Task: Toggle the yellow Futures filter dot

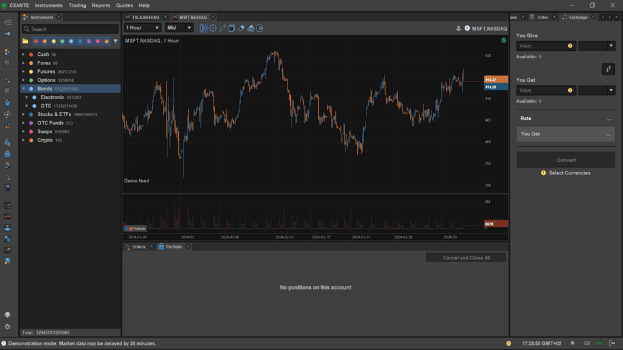Action: 54,41
